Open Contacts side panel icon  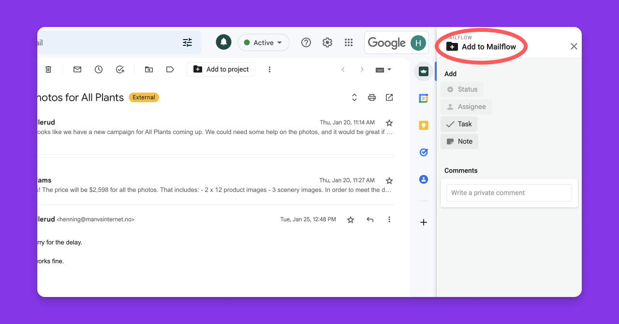[424, 179]
